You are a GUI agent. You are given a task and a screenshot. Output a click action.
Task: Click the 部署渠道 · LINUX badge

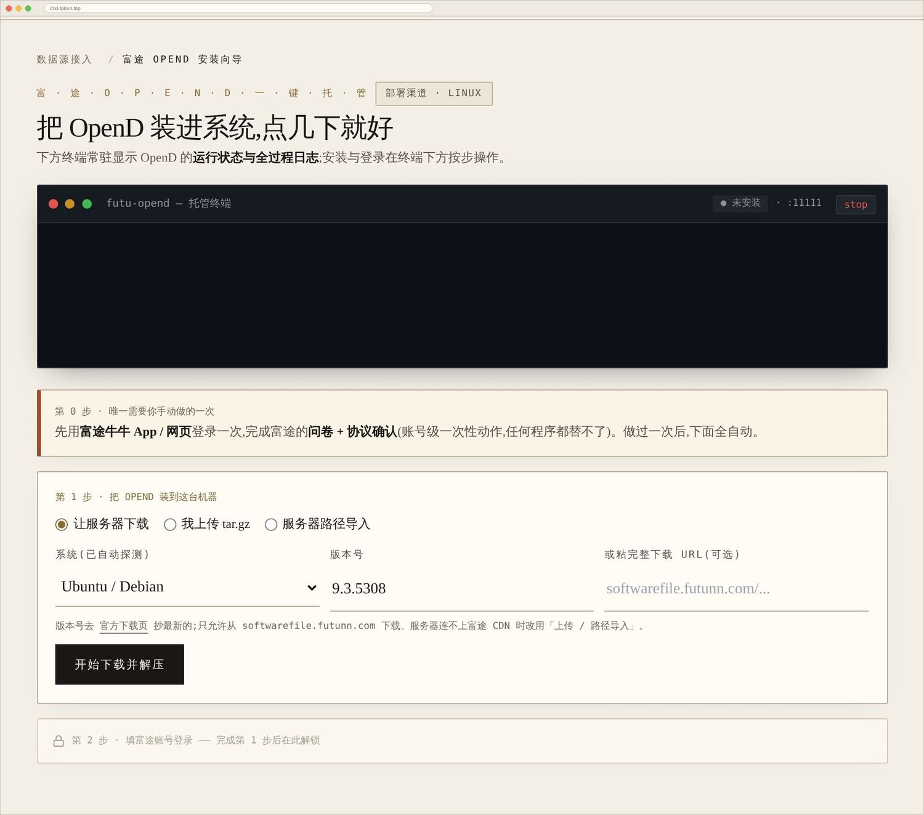(x=434, y=93)
